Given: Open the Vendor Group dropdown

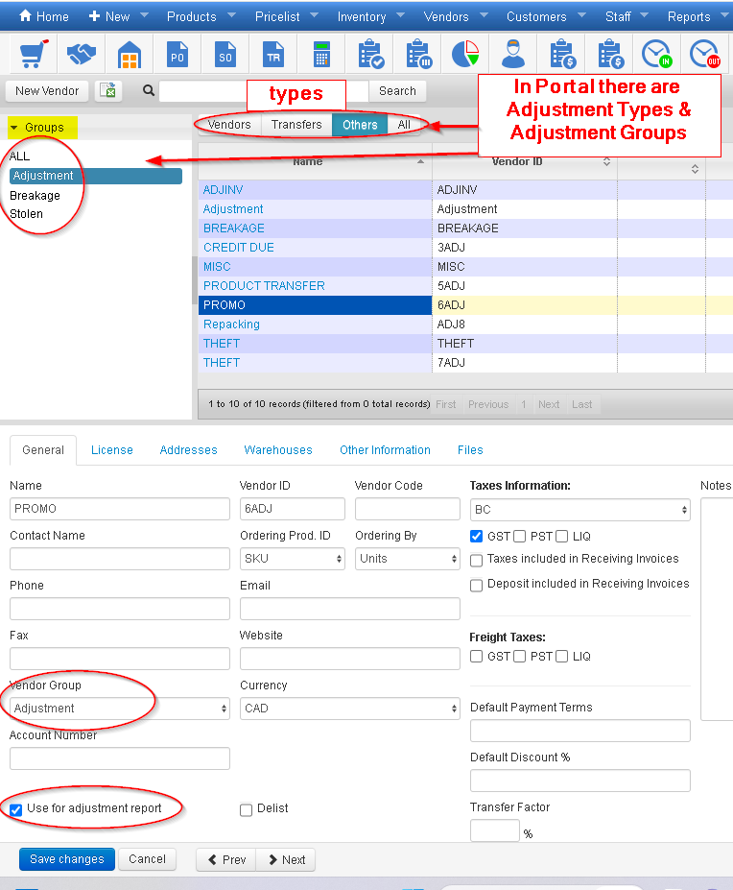Looking at the screenshot, I should coord(120,709).
